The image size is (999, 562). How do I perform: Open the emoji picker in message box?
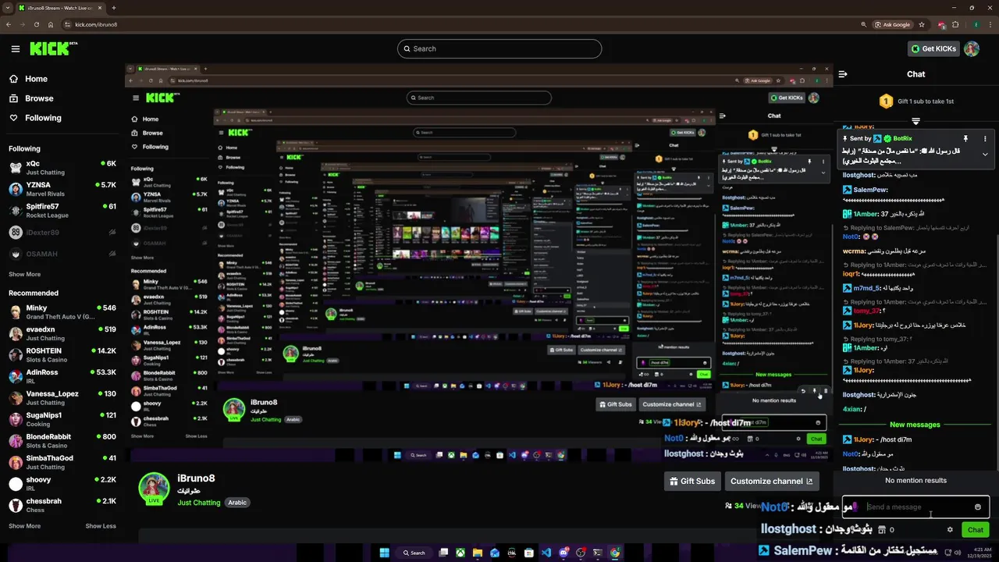(977, 507)
